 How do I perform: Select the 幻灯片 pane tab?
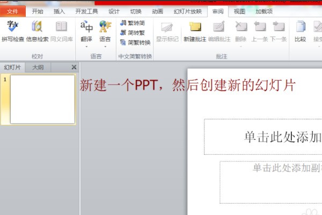(x=12, y=67)
